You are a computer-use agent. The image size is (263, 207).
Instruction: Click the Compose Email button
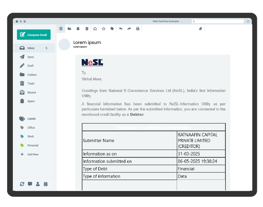pyautogui.click(x=34, y=34)
